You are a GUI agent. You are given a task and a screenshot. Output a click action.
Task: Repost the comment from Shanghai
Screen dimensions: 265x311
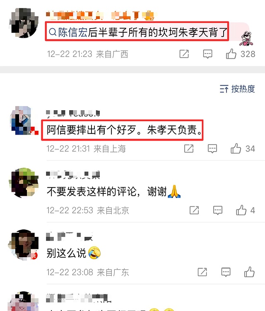click(x=189, y=148)
